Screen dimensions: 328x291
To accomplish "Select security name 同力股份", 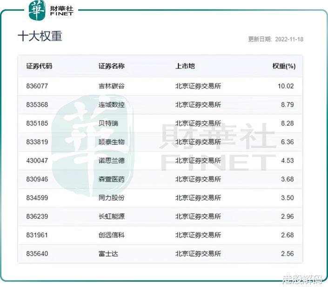I will click(112, 198).
